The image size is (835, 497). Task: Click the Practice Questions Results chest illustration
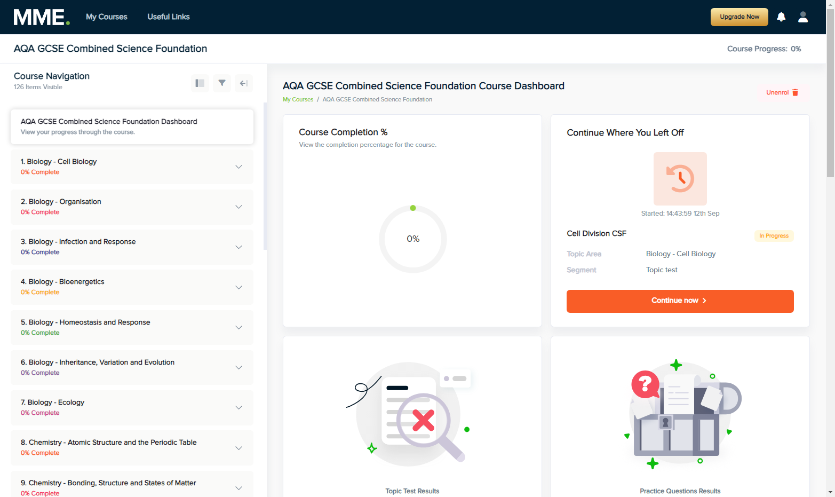click(x=683, y=414)
